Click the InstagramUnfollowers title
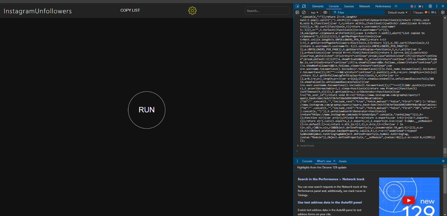The width and height of the screenshot is (447, 216). click(38, 11)
